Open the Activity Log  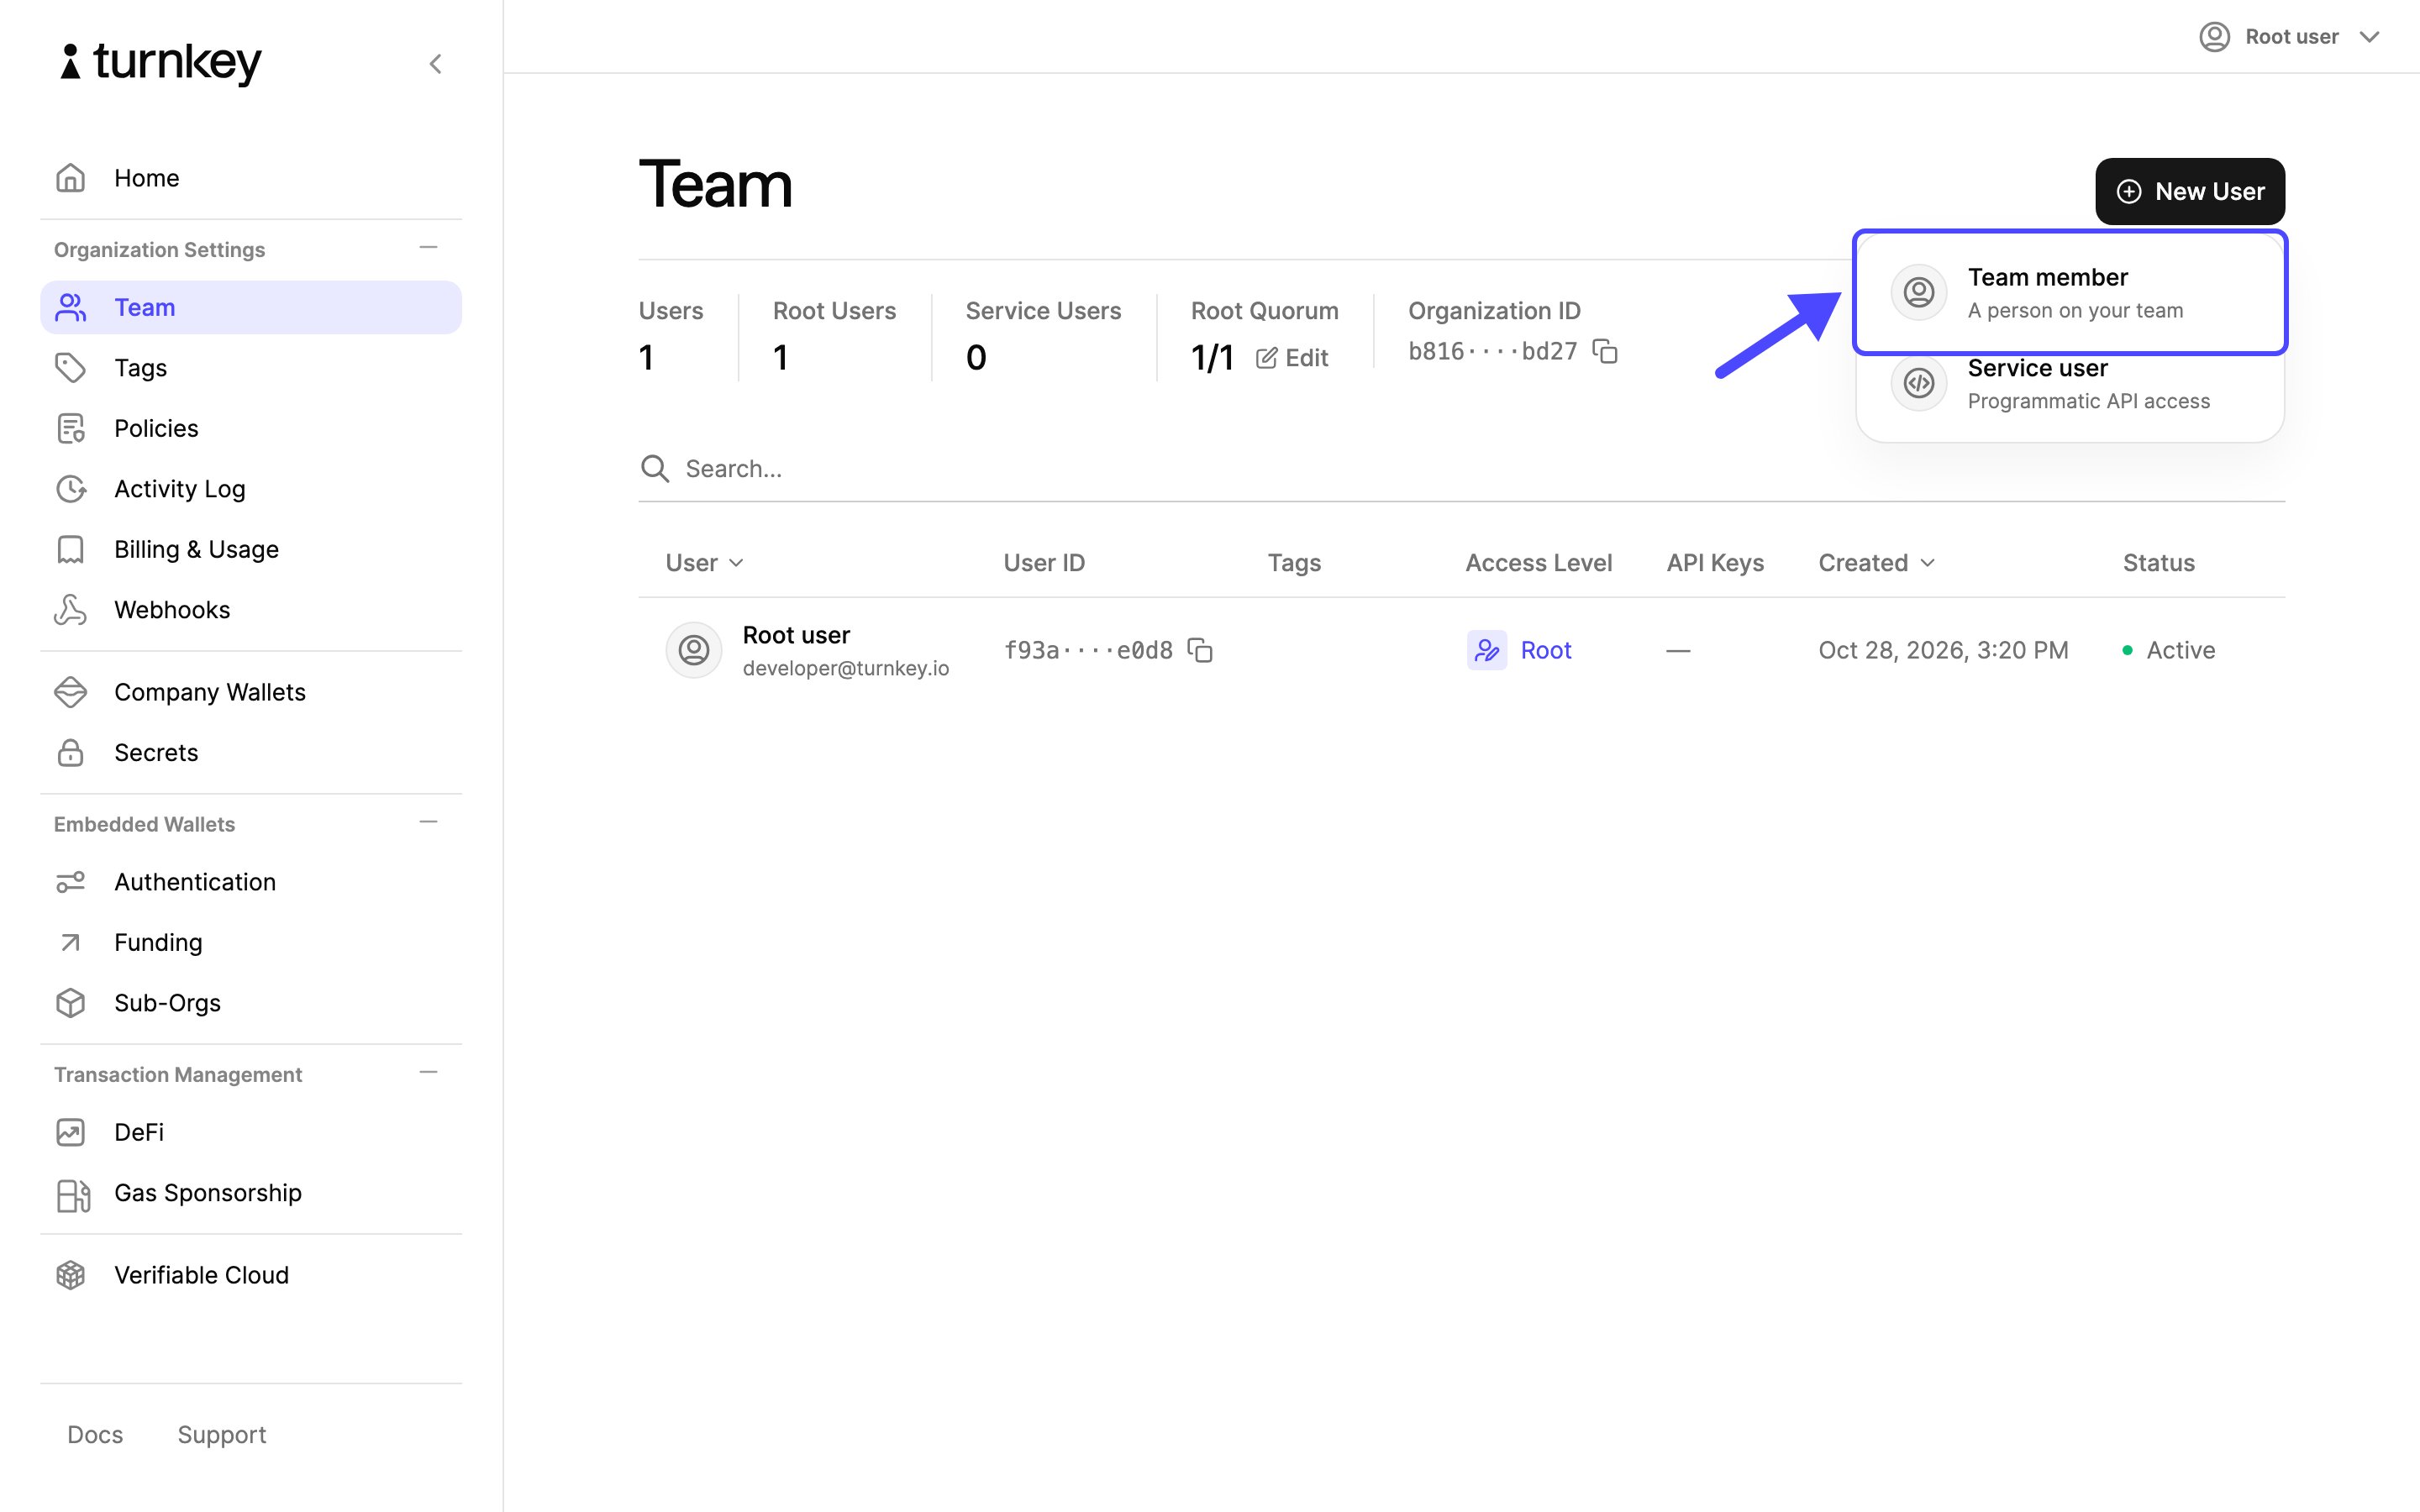(x=251, y=489)
